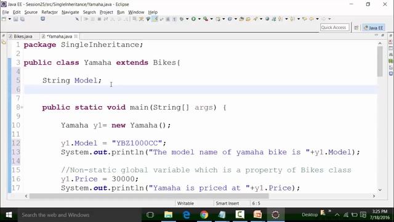
Task: Click the vertical scrollbar thumb
Action: pyautogui.click(x=380, y=62)
